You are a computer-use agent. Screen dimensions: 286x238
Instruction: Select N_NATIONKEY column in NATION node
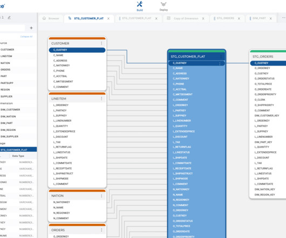coord(62,202)
